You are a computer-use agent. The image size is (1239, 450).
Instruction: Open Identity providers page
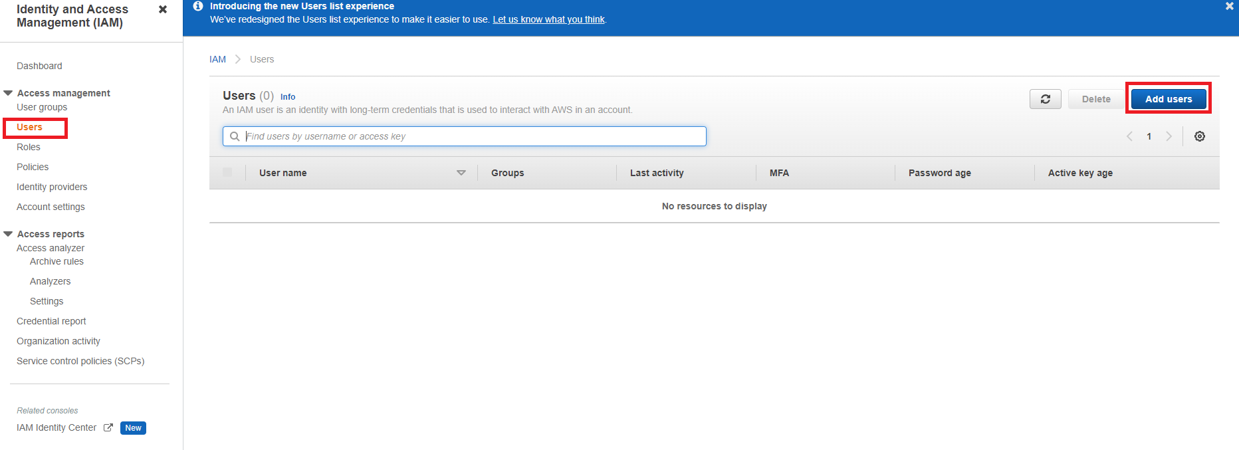(x=52, y=187)
